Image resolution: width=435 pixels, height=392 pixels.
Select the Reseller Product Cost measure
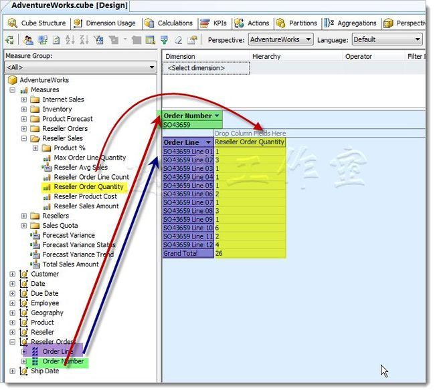(x=86, y=196)
